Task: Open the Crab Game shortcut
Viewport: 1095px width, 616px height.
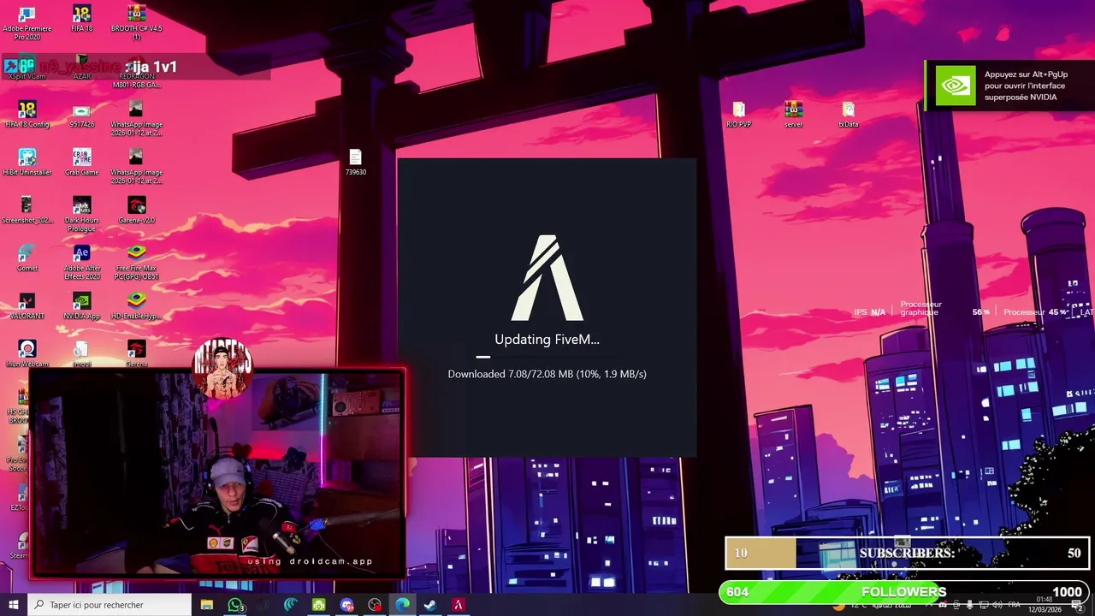Action: click(81, 163)
